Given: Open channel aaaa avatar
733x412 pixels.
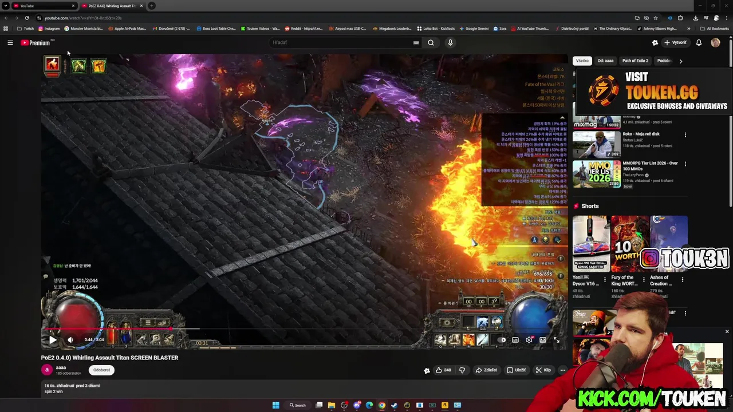Looking at the screenshot, I should pyautogui.click(x=47, y=370).
